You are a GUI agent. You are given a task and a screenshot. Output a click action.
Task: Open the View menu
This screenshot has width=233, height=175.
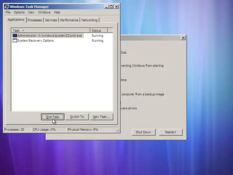[31, 12]
